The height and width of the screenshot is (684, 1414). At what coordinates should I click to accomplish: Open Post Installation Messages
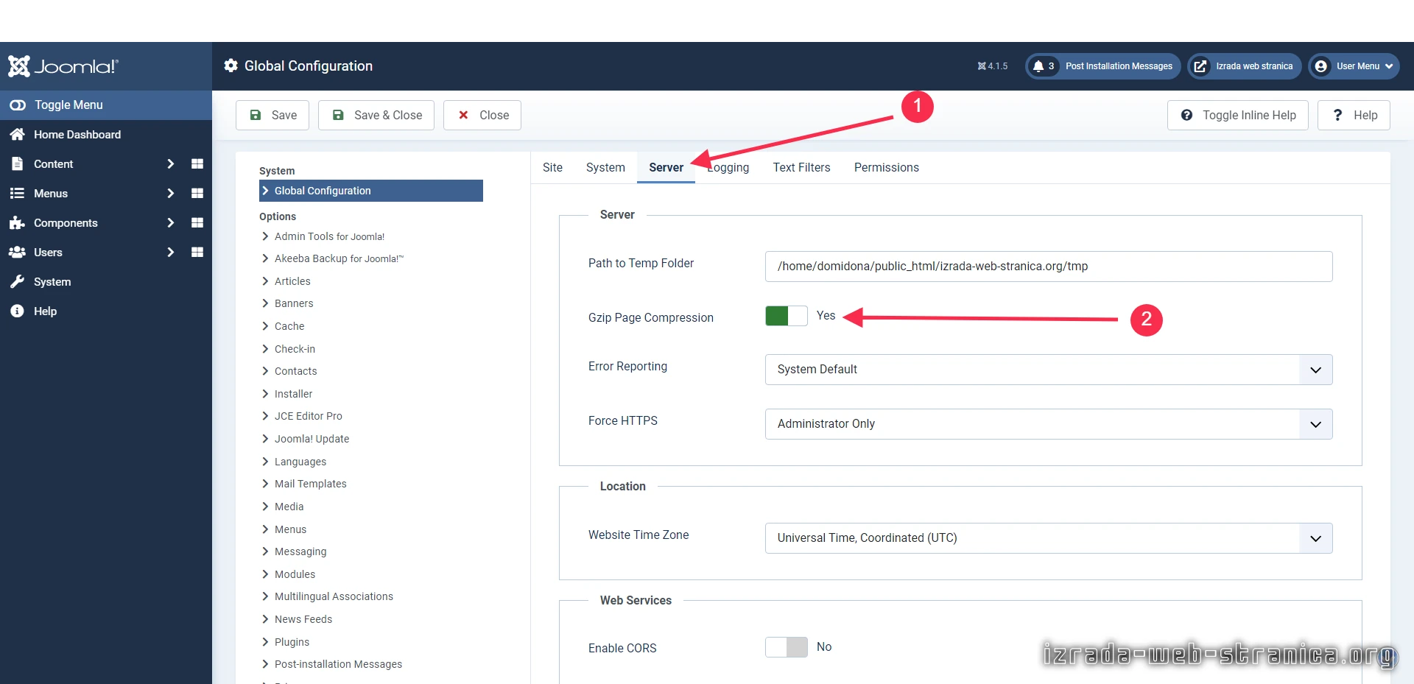tap(1103, 66)
